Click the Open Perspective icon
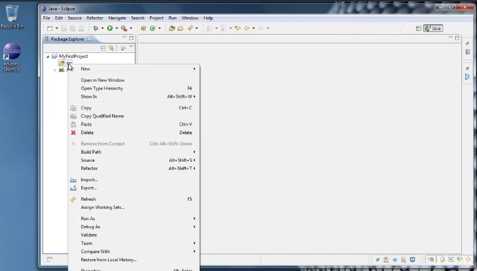Image resolution: width=477 pixels, height=271 pixels. pyautogui.click(x=419, y=28)
